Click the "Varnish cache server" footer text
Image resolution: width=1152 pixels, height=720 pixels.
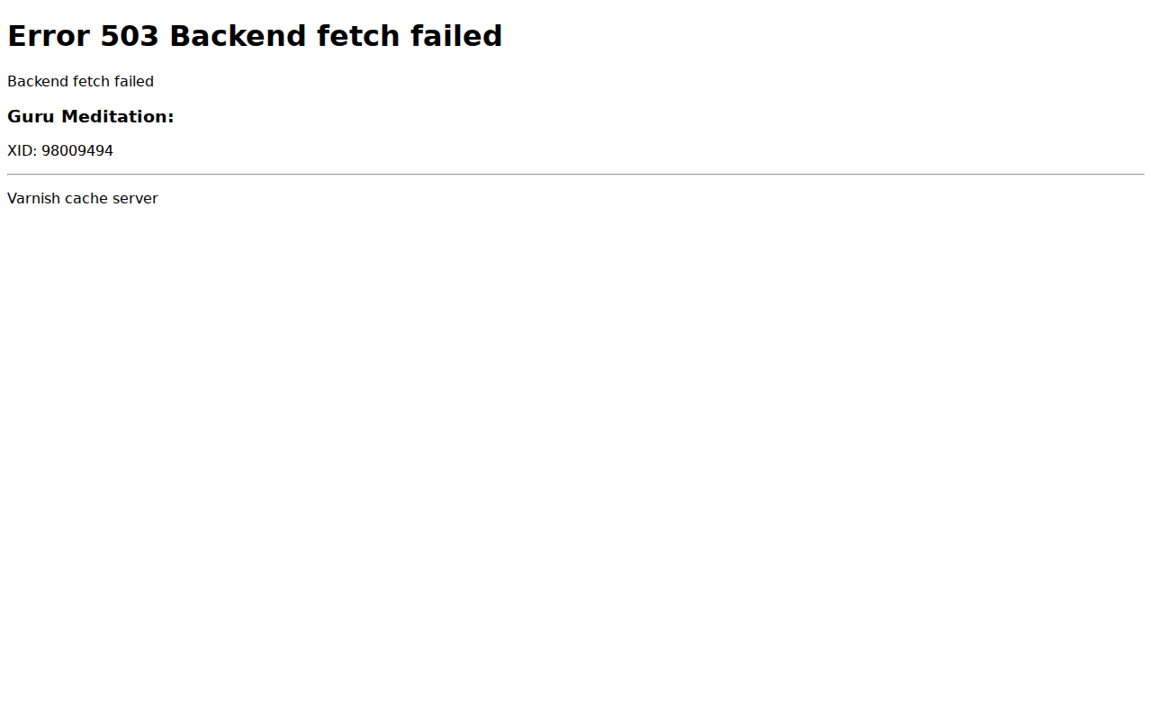pyautogui.click(x=83, y=198)
